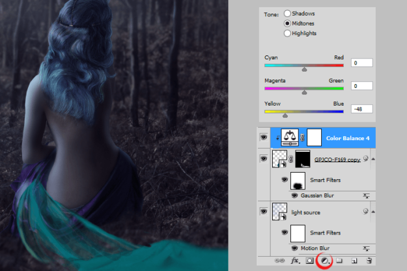The height and width of the screenshot is (271, 407).
Task: Select the GPJCO-F169 copy layer name
Action: click(x=337, y=160)
